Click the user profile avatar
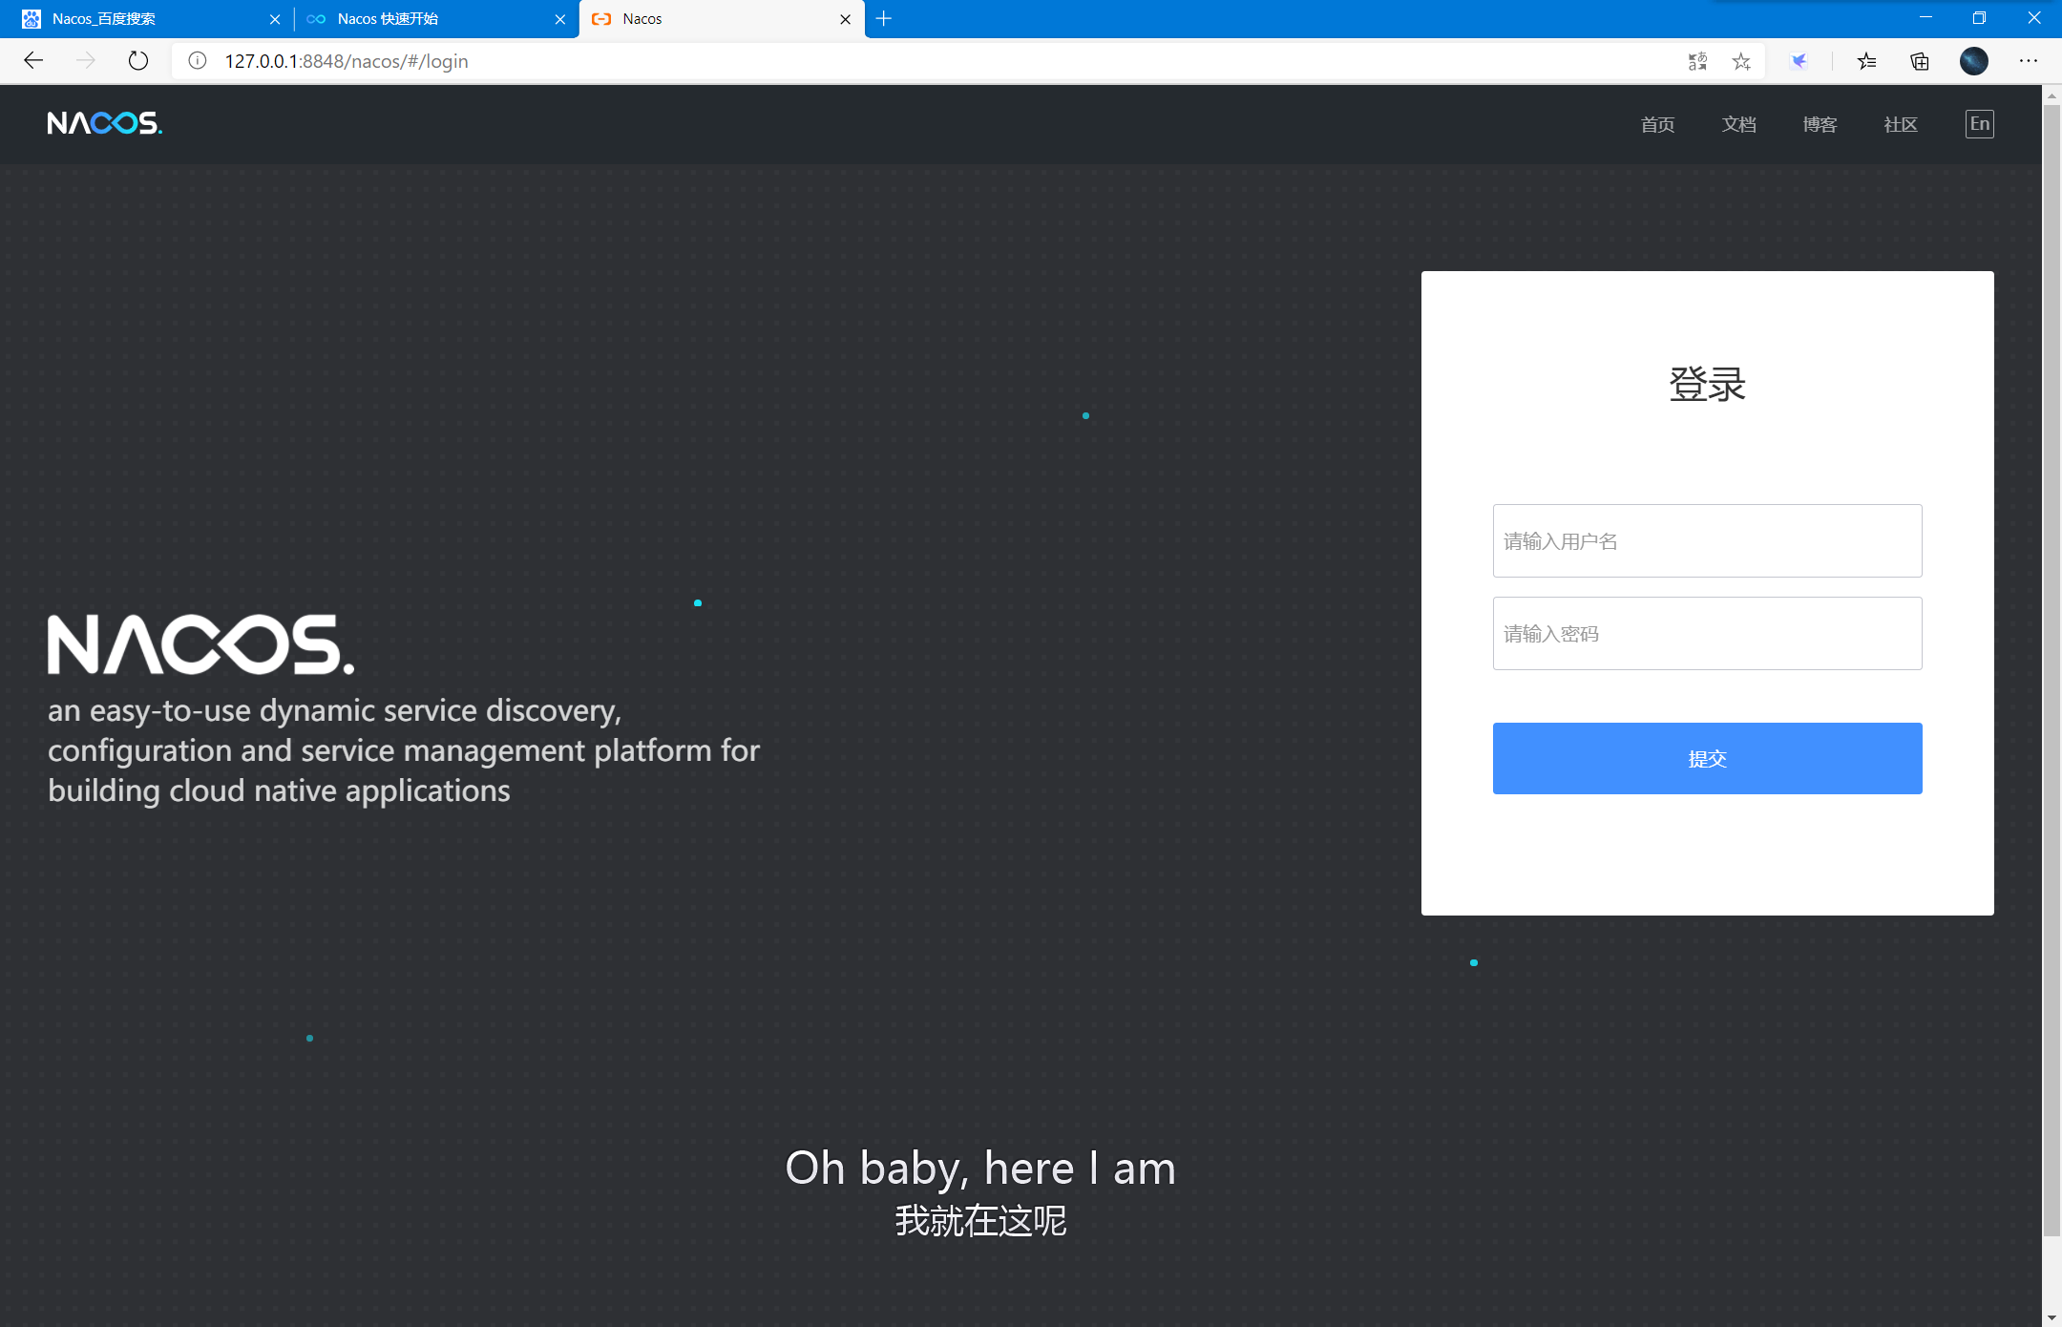 pyautogui.click(x=1973, y=61)
